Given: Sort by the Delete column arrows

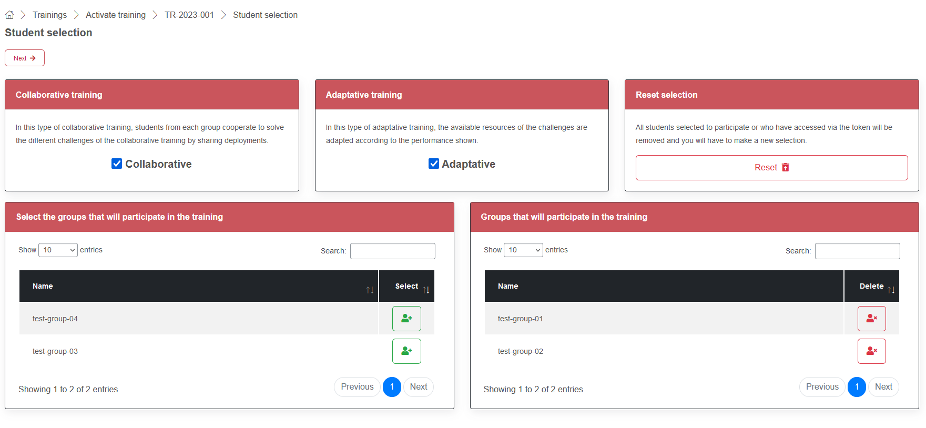Looking at the screenshot, I should tap(891, 290).
